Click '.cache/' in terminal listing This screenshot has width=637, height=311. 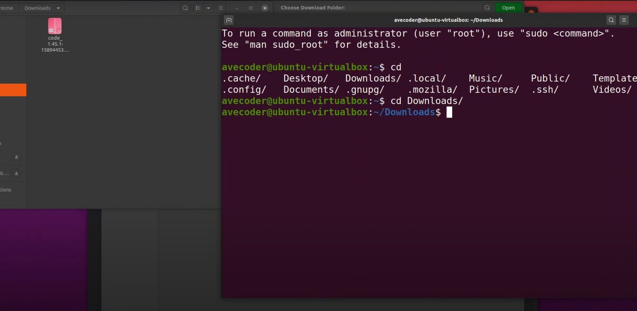(x=241, y=78)
